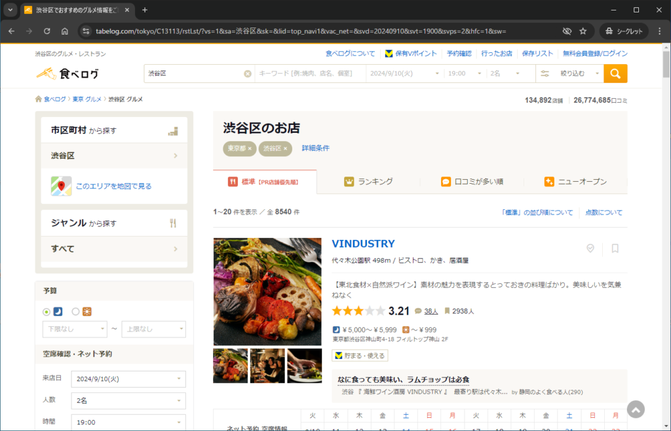Open the 下限なし budget dropdown
The image size is (671, 431).
74,329
